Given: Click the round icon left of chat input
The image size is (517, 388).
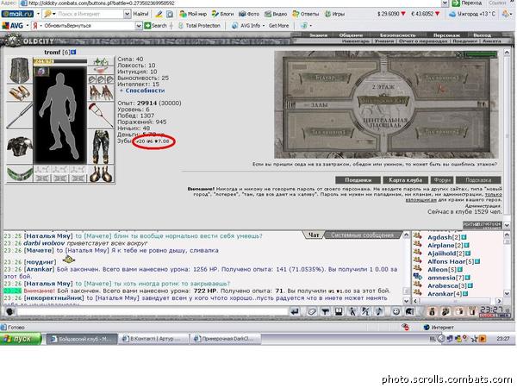Looking at the screenshot, I should point(10,311).
